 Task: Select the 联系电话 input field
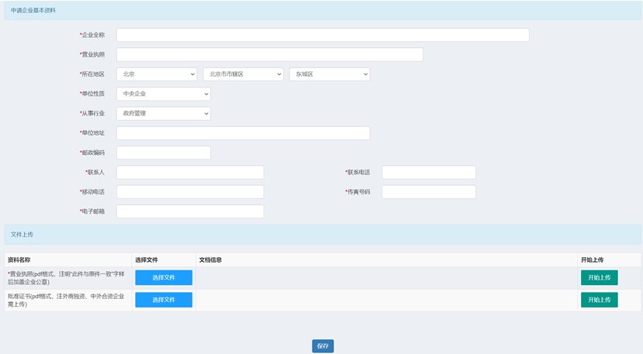428,172
